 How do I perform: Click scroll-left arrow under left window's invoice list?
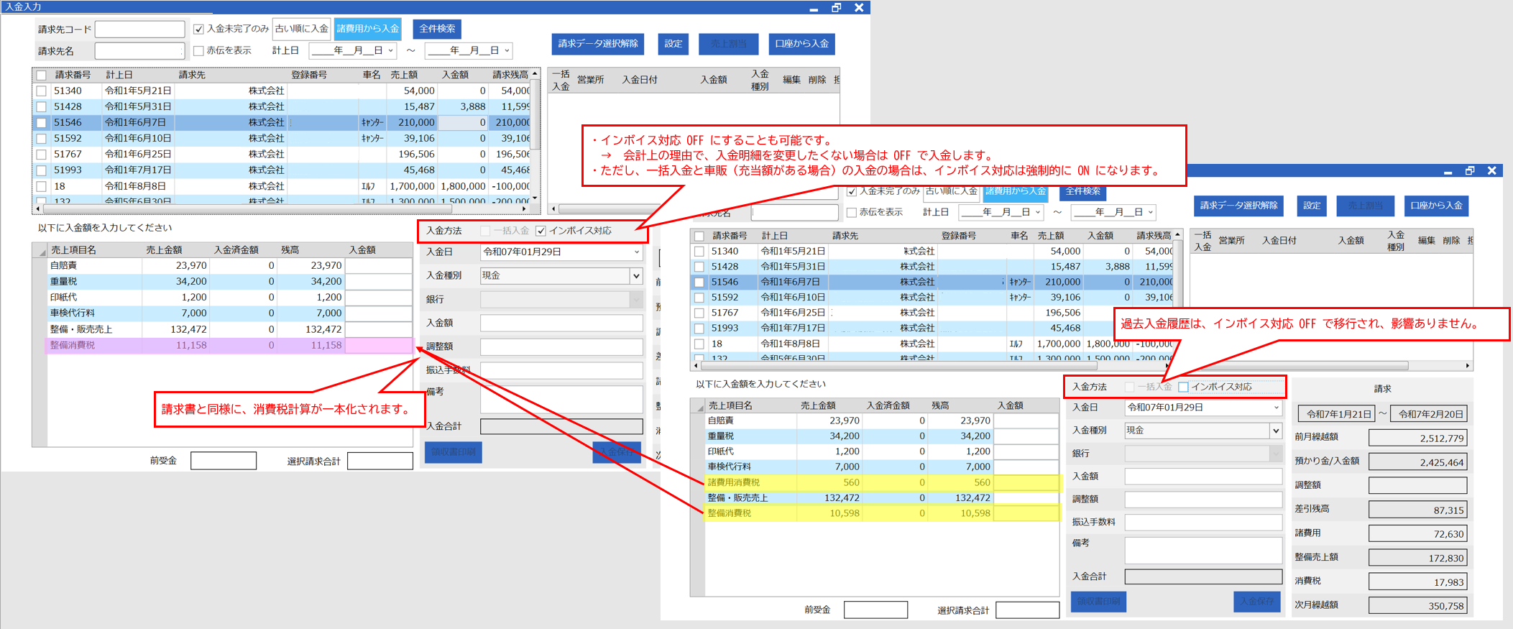37,209
